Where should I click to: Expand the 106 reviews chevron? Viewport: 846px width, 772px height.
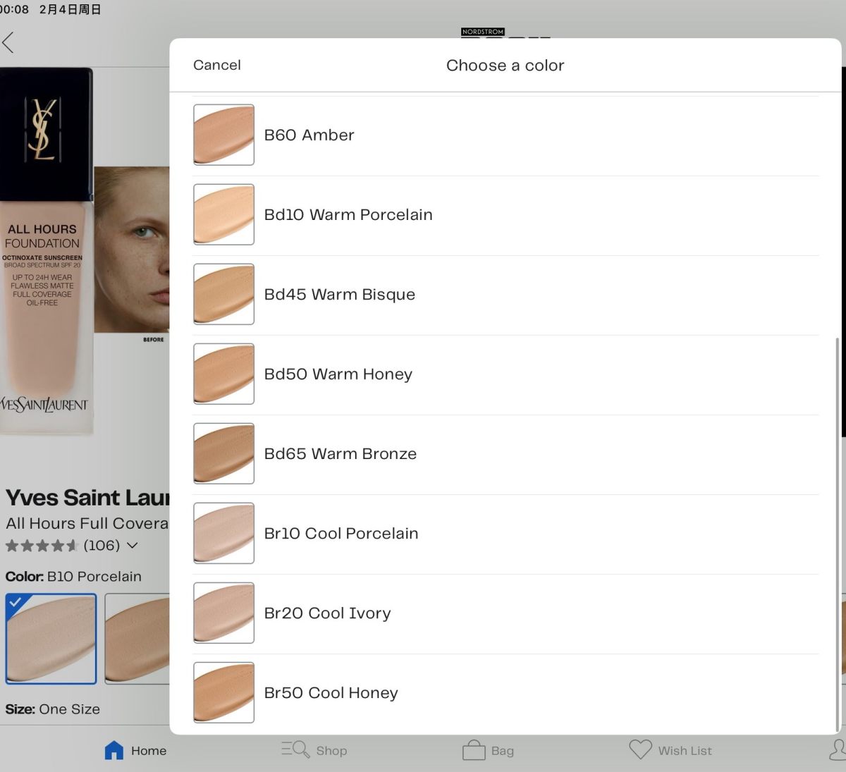(x=132, y=546)
